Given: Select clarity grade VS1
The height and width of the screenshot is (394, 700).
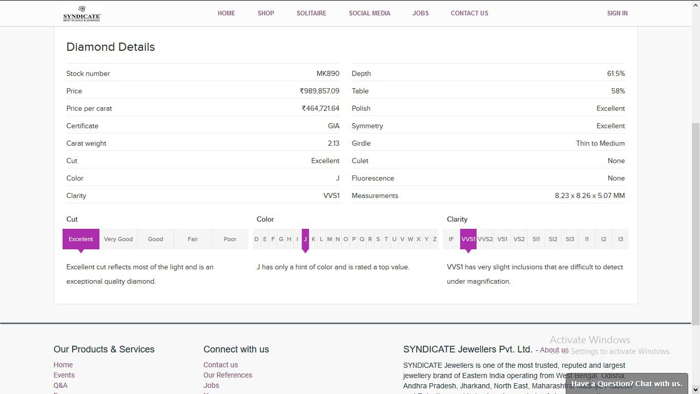Looking at the screenshot, I should pos(502,239).
